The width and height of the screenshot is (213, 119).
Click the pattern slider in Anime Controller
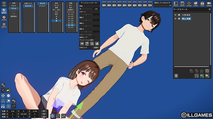click(x=86, y=15)
